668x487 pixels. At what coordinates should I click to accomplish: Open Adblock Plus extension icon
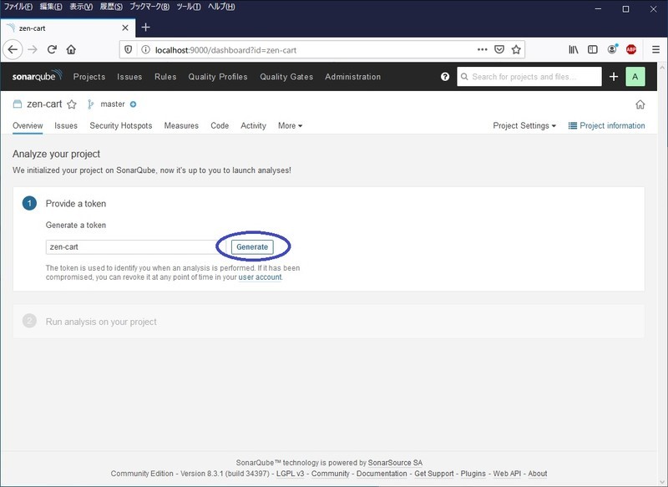point(631,49)
